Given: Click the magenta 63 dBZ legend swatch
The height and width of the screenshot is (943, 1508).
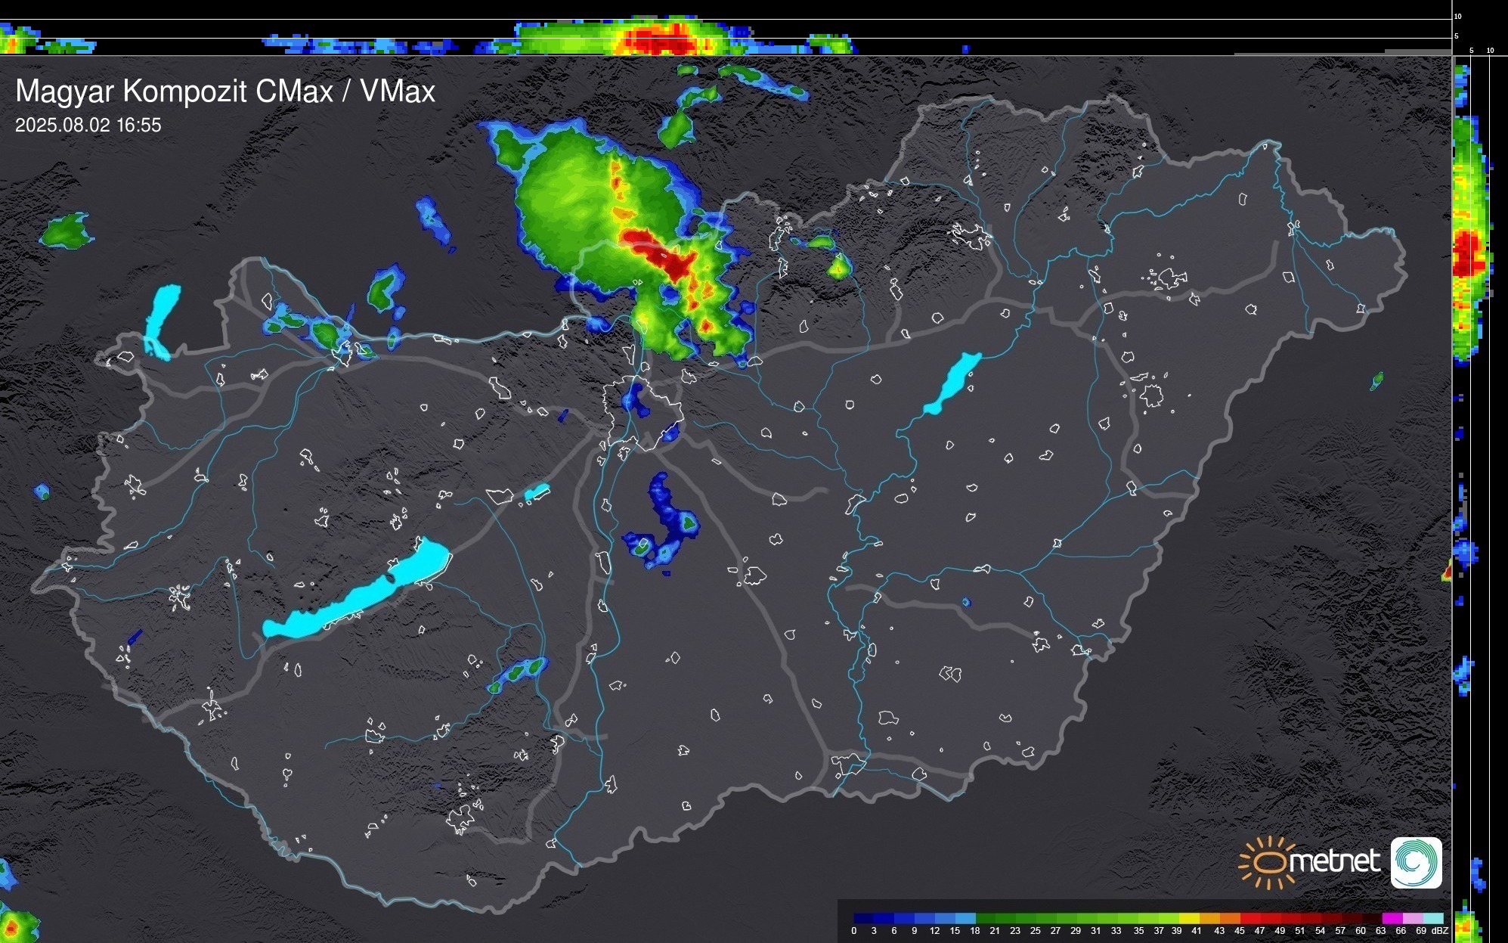Looking at the screenshot, I should click(1392, 918).
